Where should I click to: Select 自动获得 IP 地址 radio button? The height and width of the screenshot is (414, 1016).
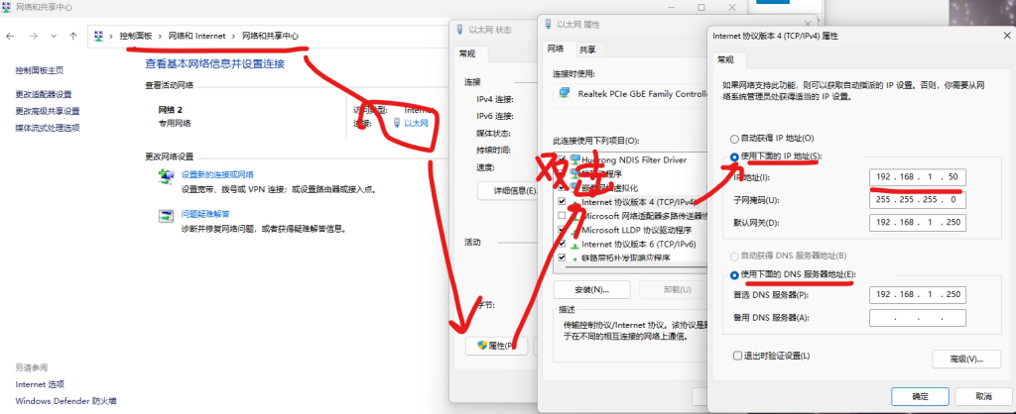[734, 139]
